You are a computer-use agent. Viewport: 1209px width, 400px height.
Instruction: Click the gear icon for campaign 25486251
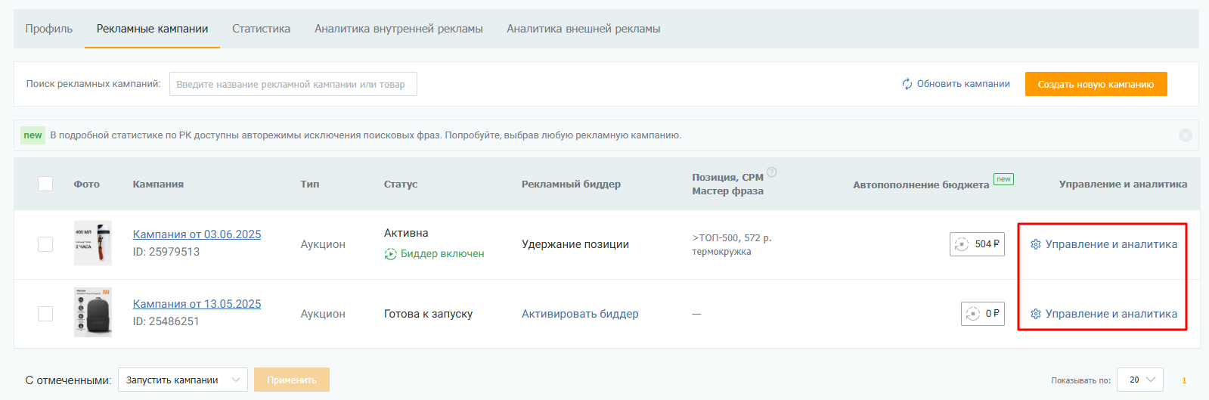pos(1036,314)
